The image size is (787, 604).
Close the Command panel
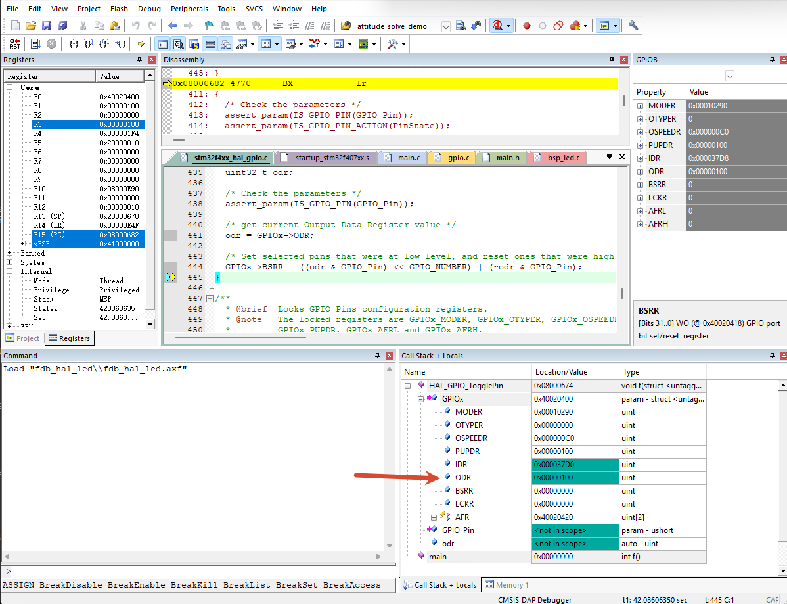point(389,356)
